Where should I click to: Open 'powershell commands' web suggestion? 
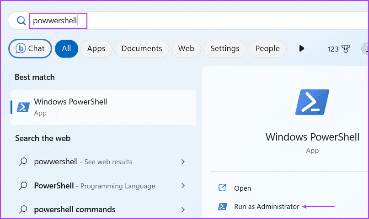pos(103,209)
